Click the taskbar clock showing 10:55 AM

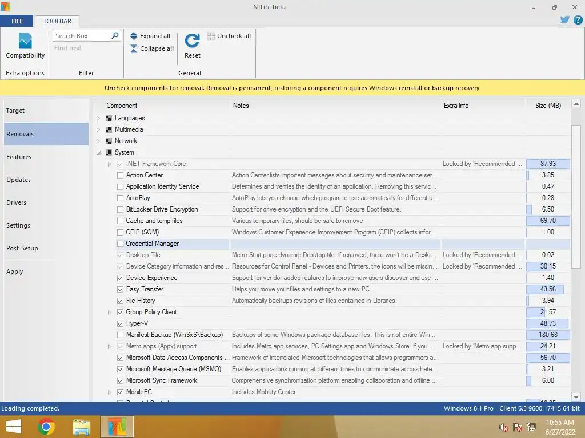[560, 427]
